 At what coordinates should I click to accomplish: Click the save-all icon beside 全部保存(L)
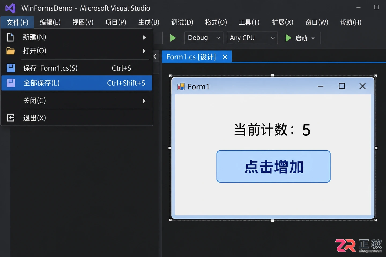(11, 83)
